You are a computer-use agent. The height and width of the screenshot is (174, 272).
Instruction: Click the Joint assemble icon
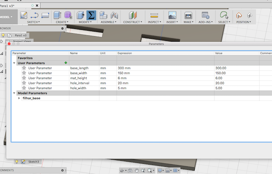[x=114, y=15]
